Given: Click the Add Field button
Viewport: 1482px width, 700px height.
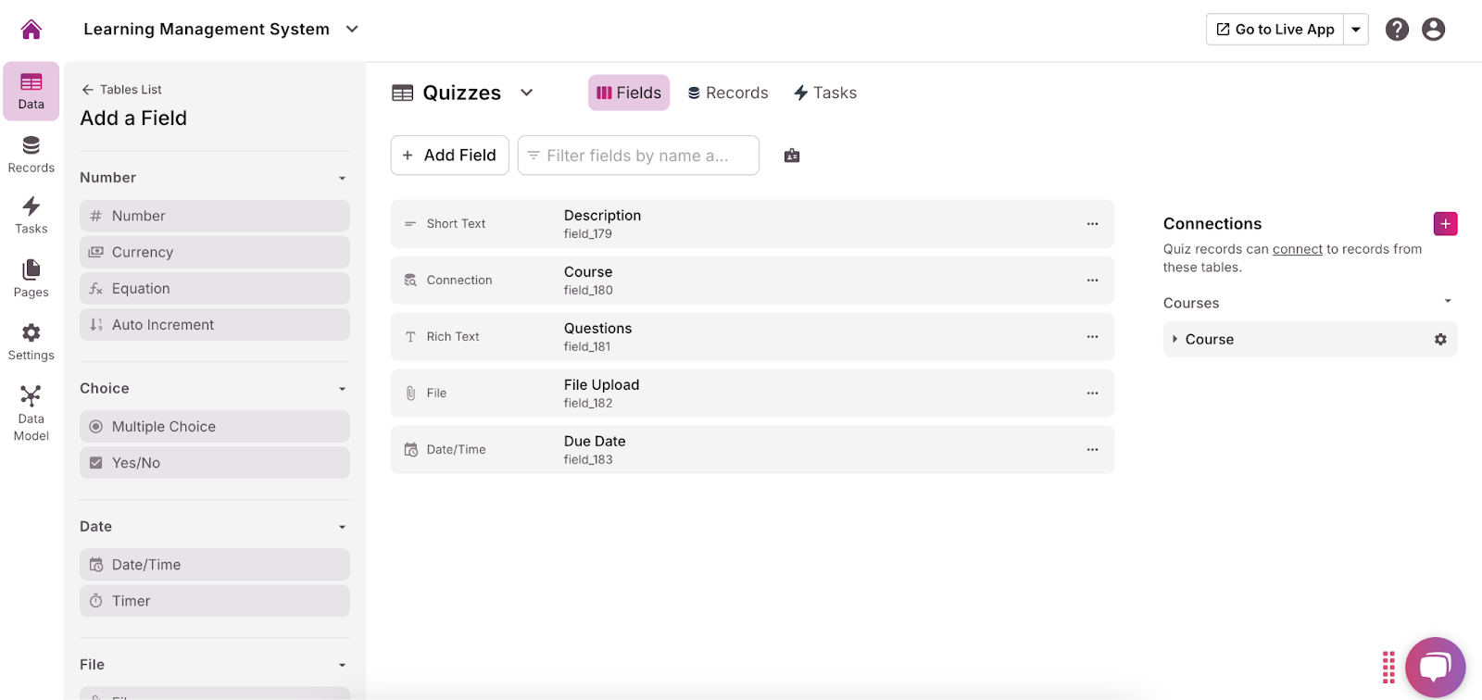Looking at the screenshot, I should point(450,156).
